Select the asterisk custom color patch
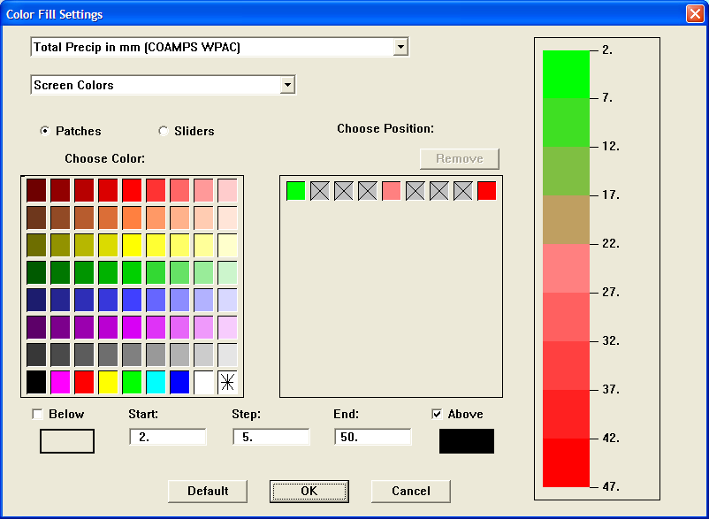The image size is (709, 519). coord(228,381)
